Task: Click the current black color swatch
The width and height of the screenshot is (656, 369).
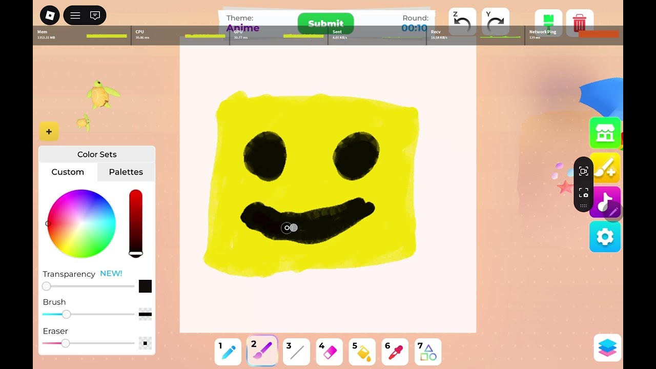Action: click(x=145, y=286)
